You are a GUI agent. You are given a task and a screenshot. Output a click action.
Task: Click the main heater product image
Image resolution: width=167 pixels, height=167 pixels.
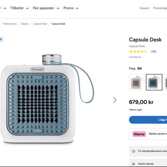tap(47, 98)
